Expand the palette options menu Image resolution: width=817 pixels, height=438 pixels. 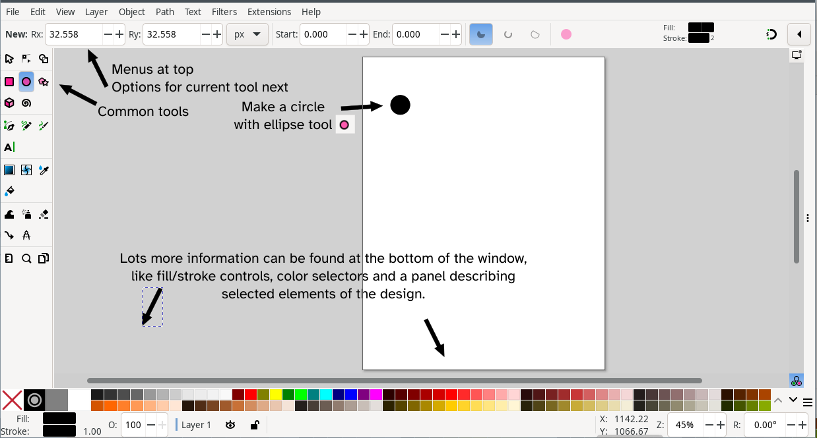coord(808,402)
